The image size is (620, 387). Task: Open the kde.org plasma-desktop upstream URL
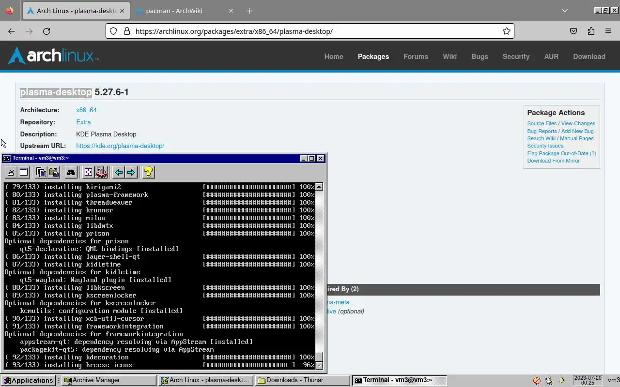coord(120,146)
